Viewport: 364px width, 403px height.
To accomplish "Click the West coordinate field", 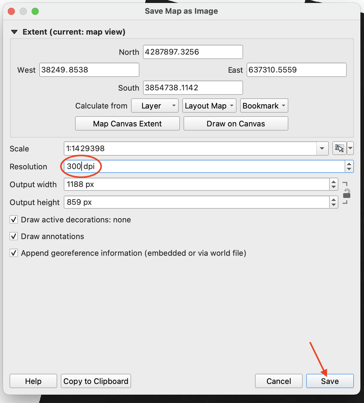I will [89, 70].
